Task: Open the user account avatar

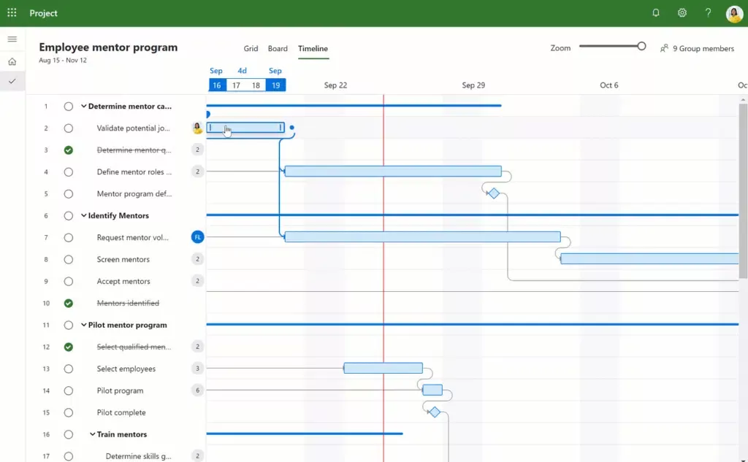Action: (x=735, y=13)
